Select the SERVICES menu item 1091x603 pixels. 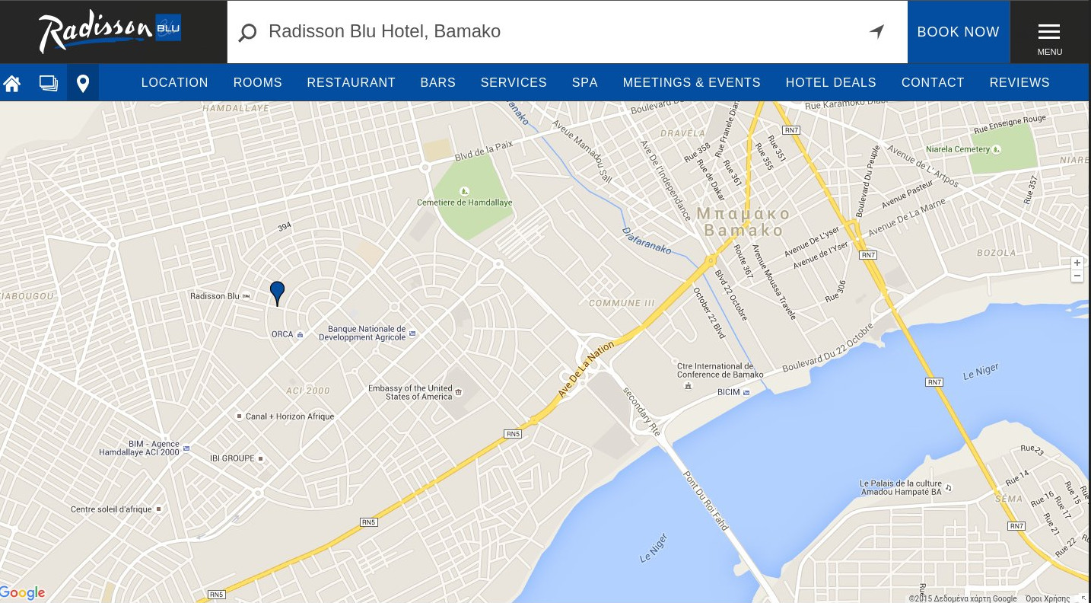tap(514, 83)
